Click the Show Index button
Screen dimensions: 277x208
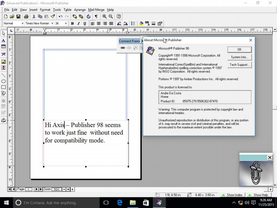233,195
